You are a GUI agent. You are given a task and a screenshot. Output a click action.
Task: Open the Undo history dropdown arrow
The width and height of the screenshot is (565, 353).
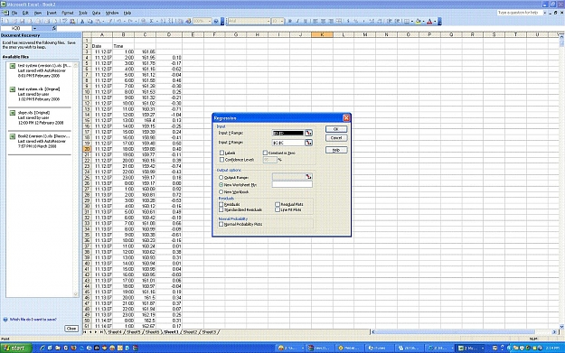125,21
